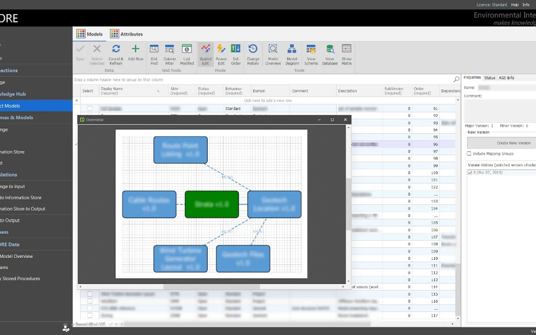Click the Create New Version button

(x=501, y=143)
